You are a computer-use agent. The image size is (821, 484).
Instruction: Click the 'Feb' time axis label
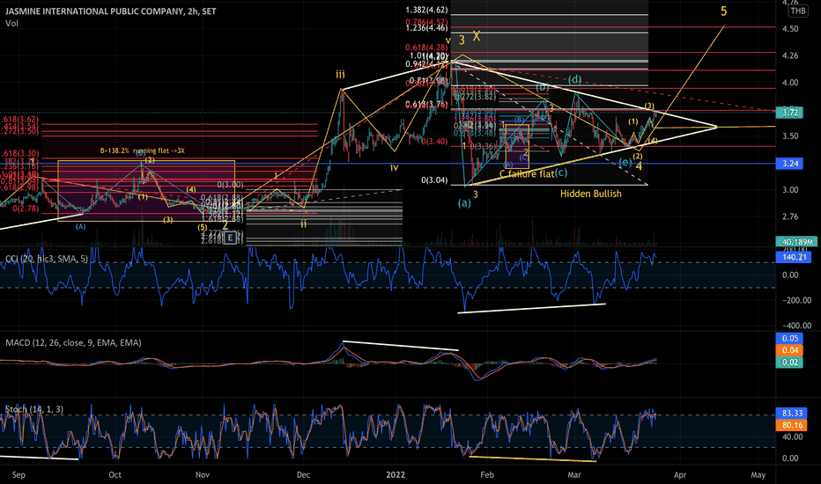(x=487, y=475)
